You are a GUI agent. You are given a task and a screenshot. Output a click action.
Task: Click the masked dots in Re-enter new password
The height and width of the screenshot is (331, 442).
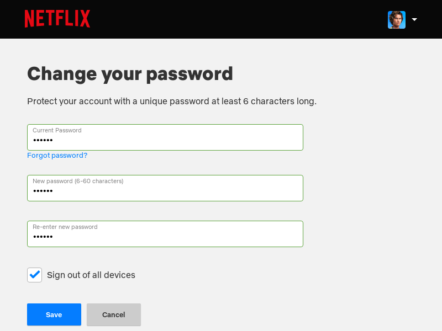(43, 237)
